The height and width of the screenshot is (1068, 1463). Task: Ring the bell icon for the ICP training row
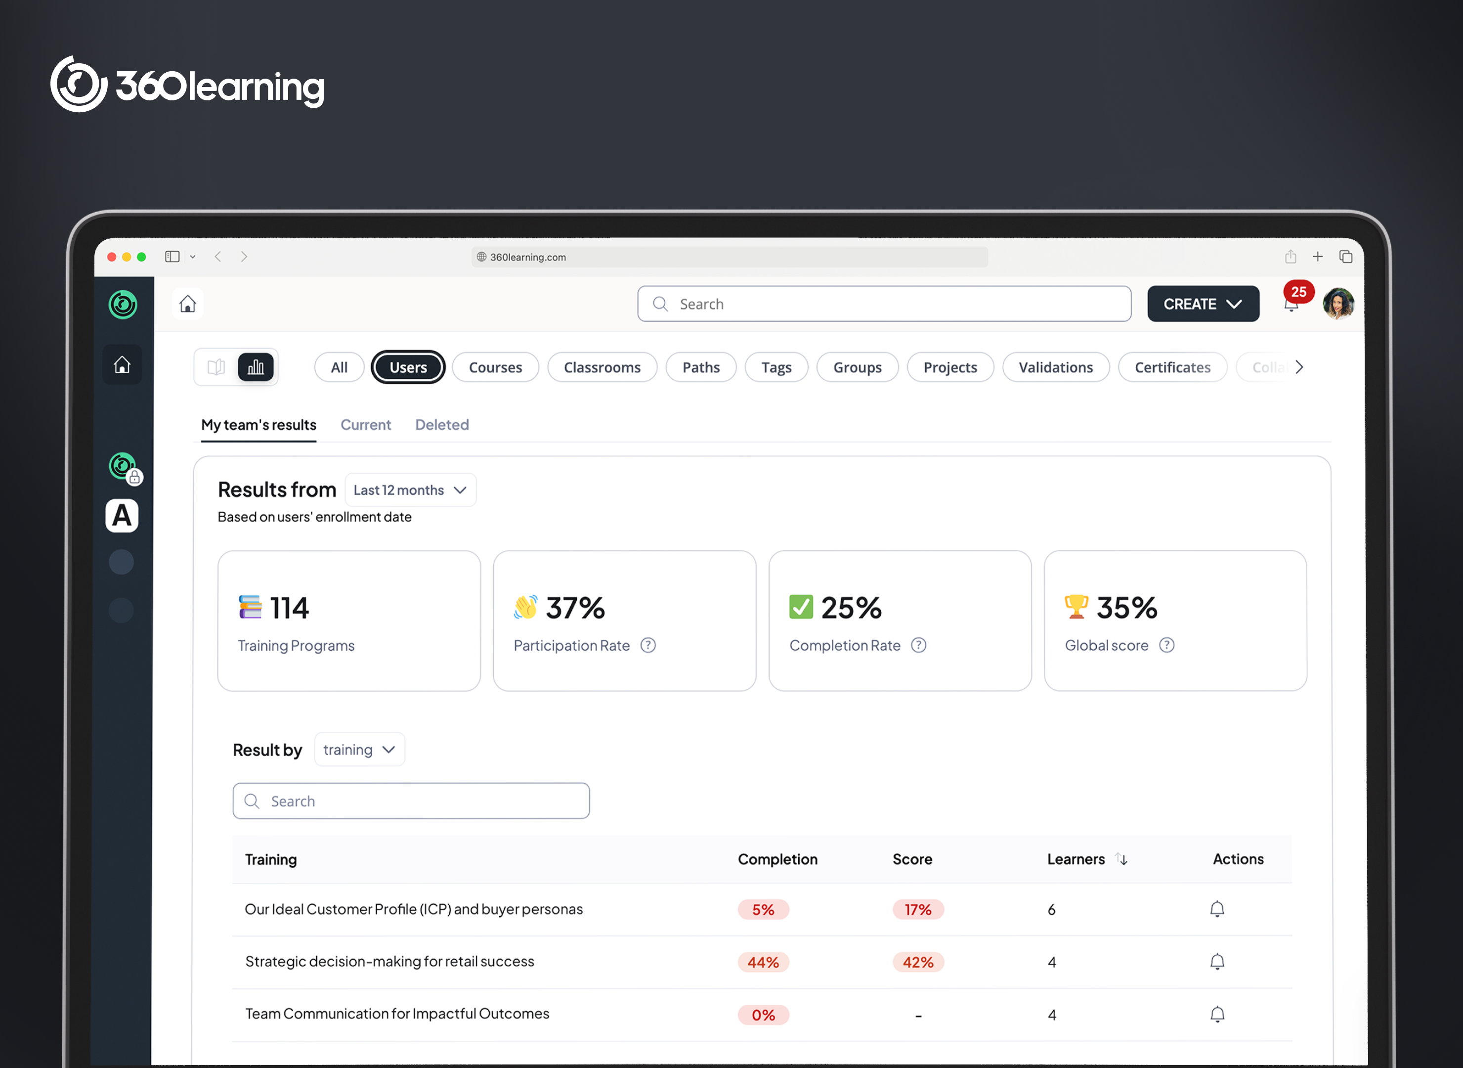[x=1217, y=909]
